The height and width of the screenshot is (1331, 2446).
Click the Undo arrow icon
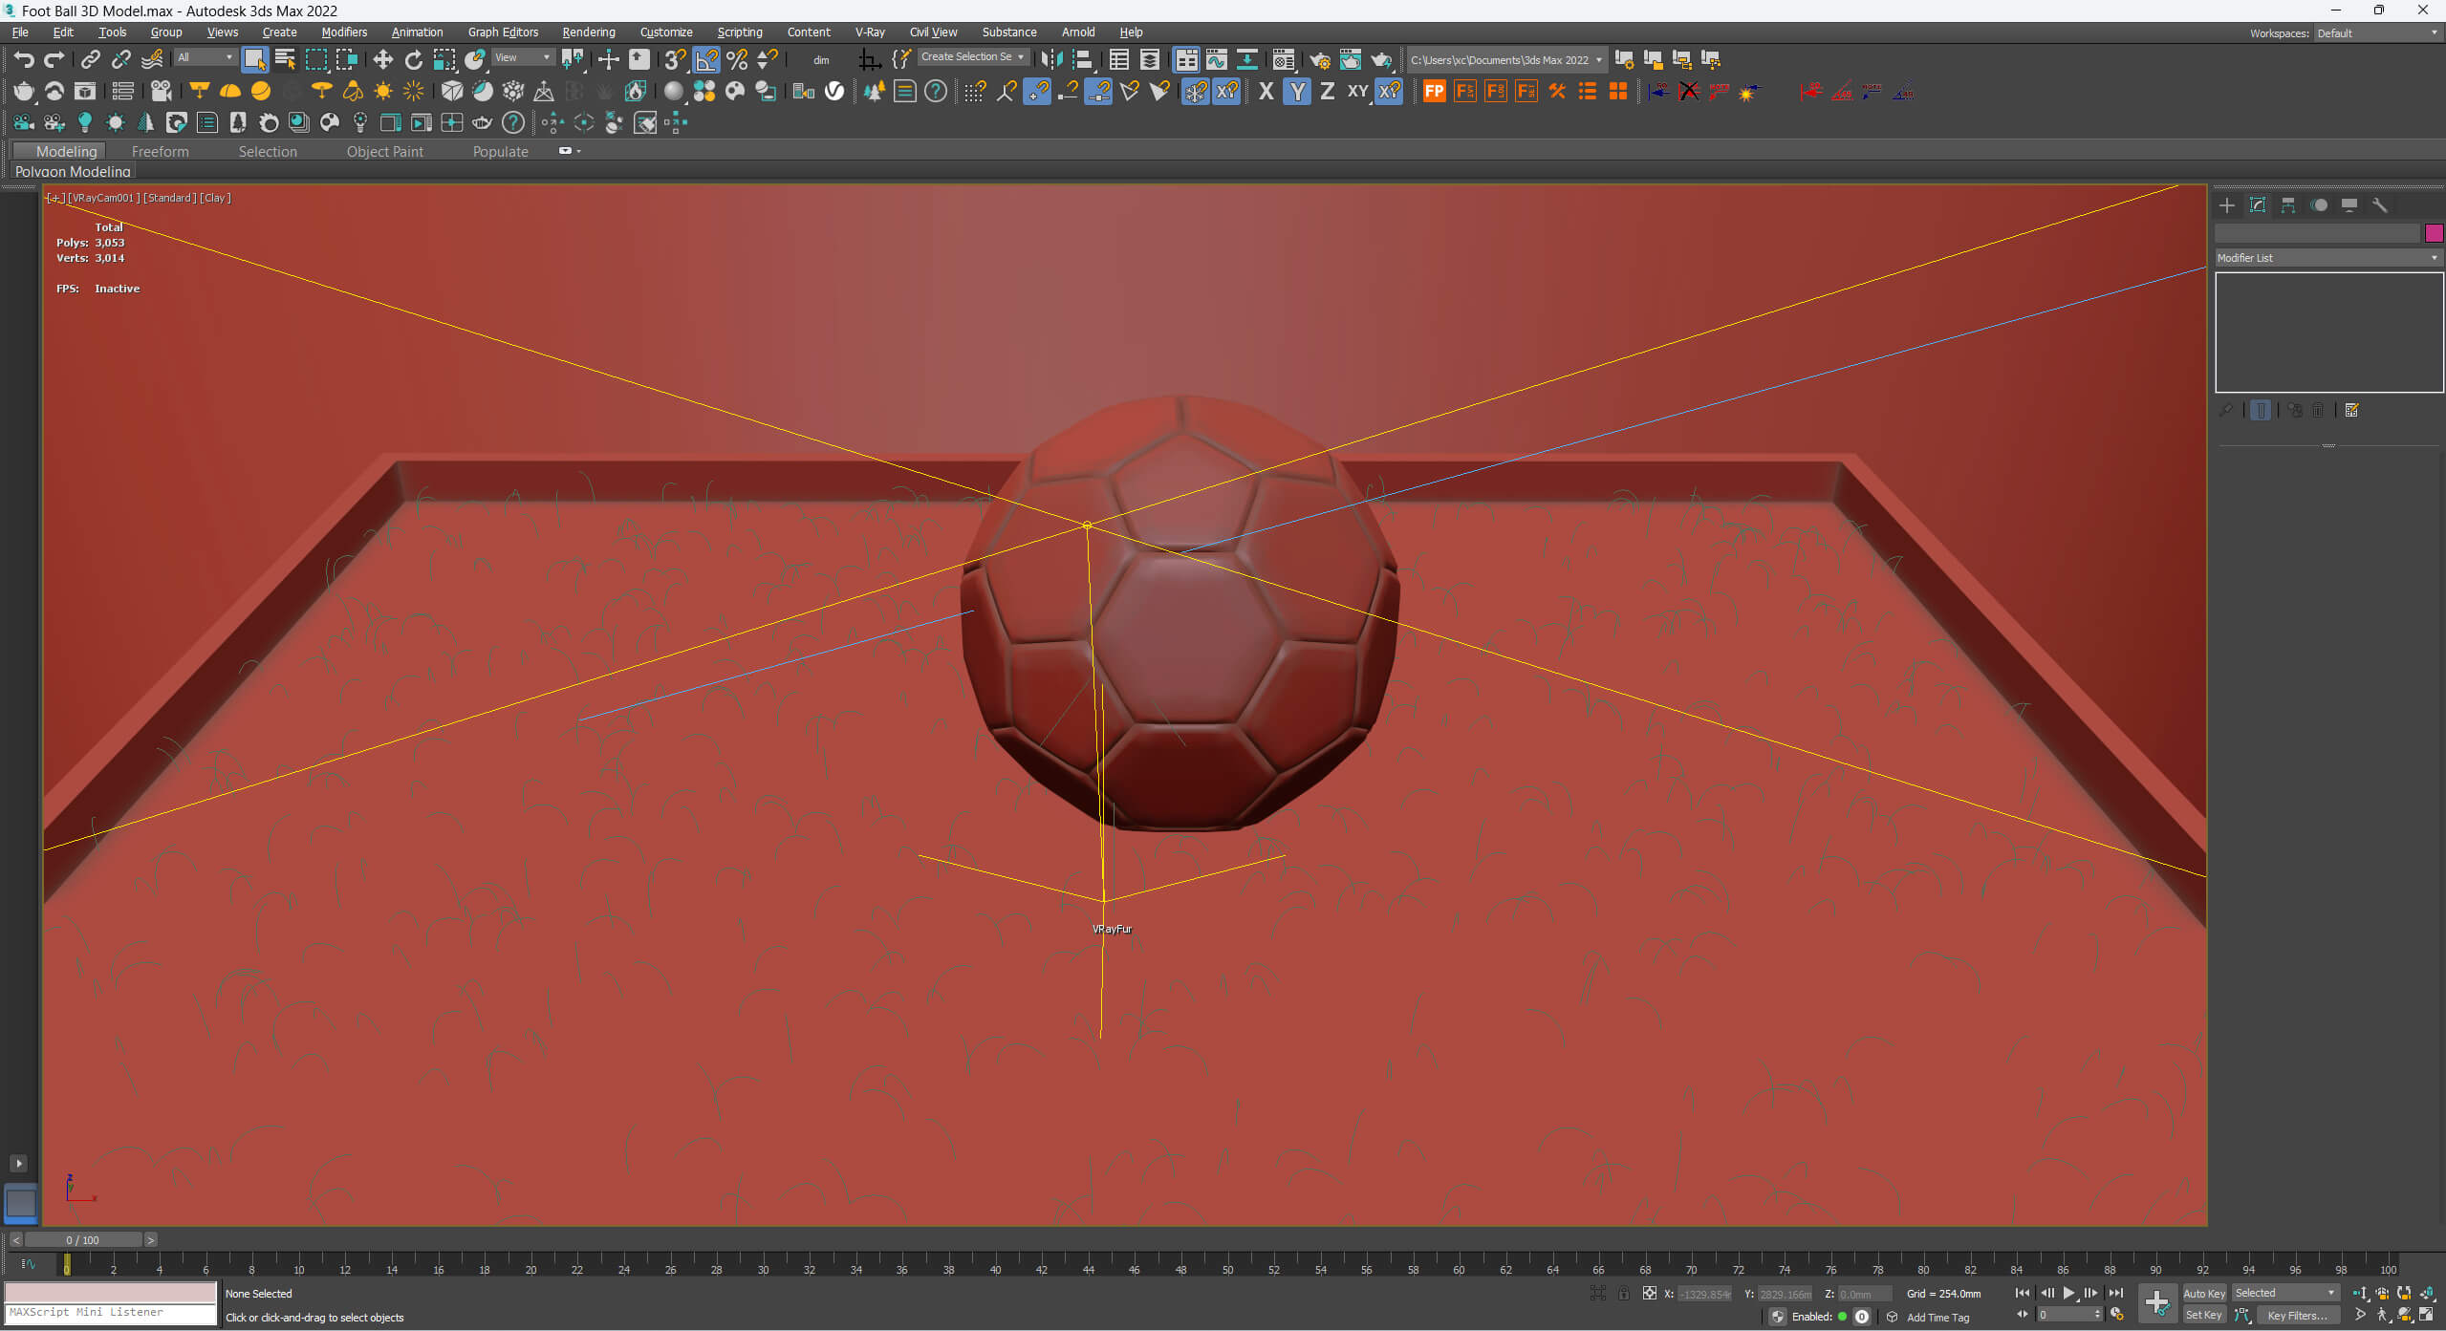pyautogui.click(x=24, y=59)
